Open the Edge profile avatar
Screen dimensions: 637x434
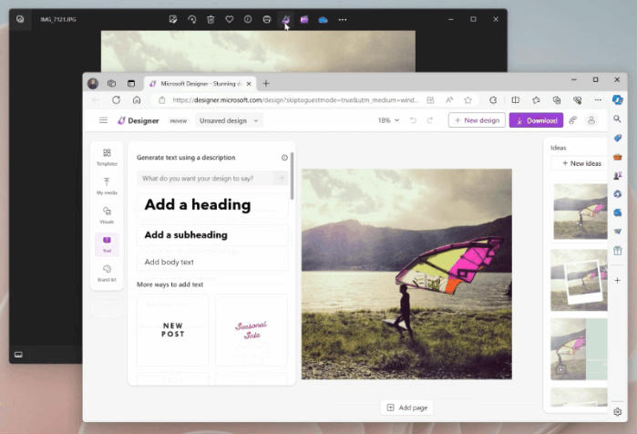(93, 84)
